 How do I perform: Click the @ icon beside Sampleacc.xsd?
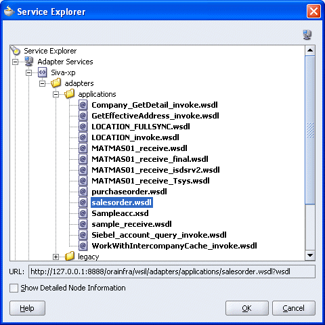pyautogui.click(x=83, y=213)
